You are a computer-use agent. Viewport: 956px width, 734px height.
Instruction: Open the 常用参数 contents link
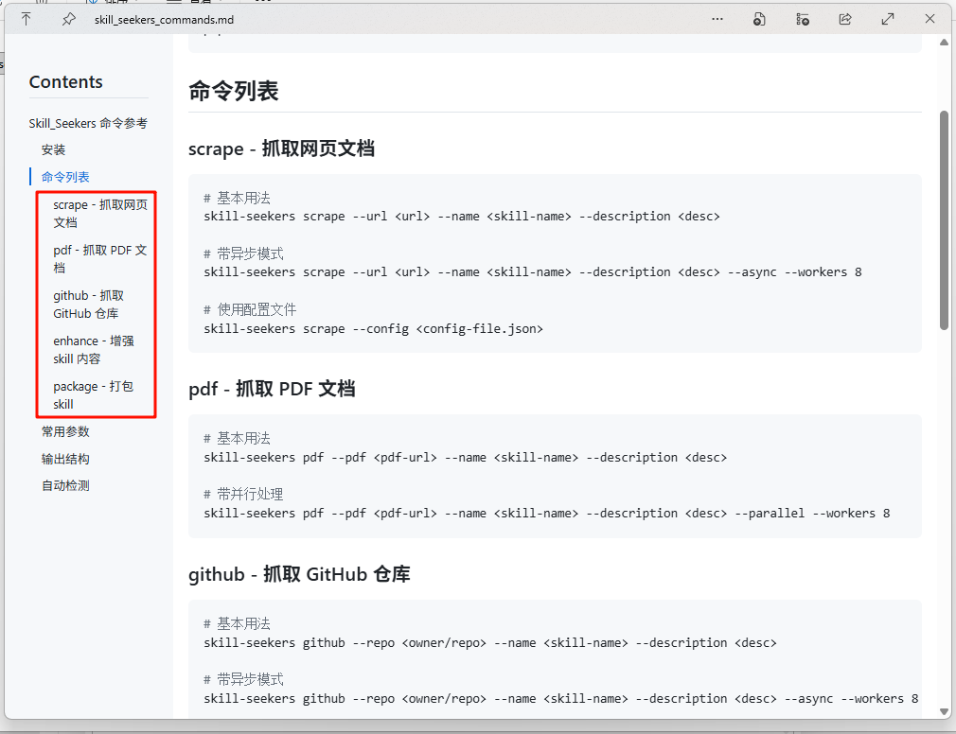click(65, 431)
